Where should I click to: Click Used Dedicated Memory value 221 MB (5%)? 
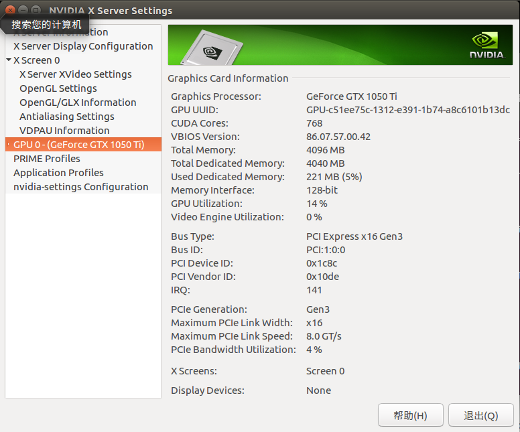point(334,177)
